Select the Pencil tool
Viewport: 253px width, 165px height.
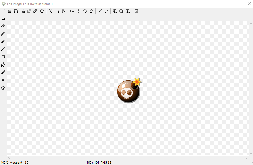click(3, 34)
